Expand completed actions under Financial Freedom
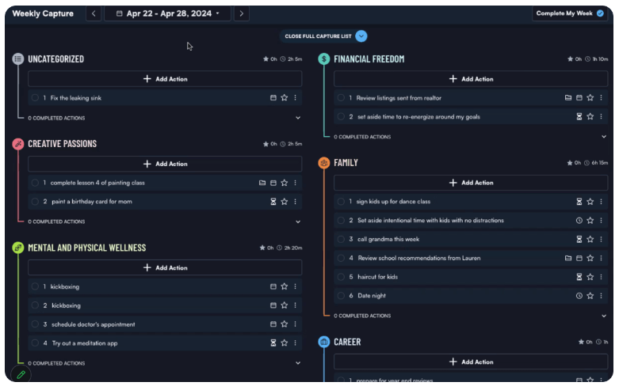 (604, 137)
